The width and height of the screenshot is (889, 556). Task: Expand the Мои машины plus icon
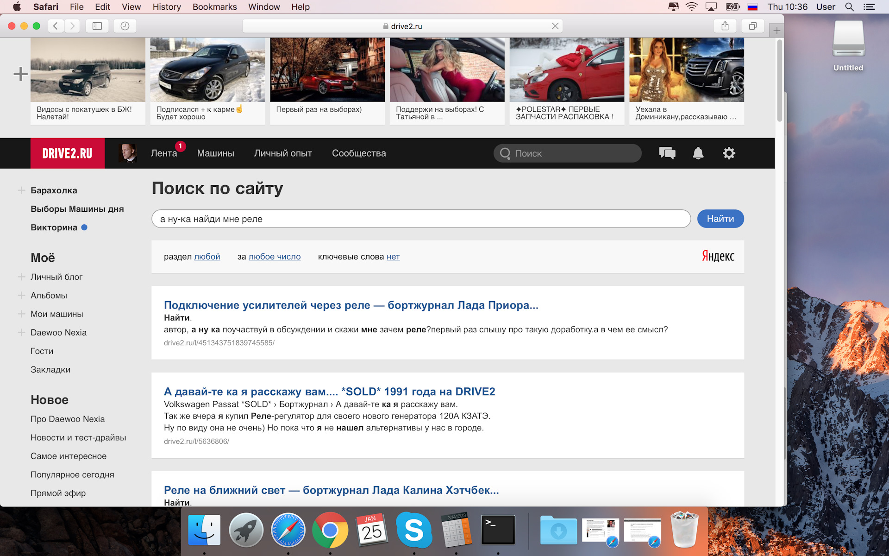point(21,314)
